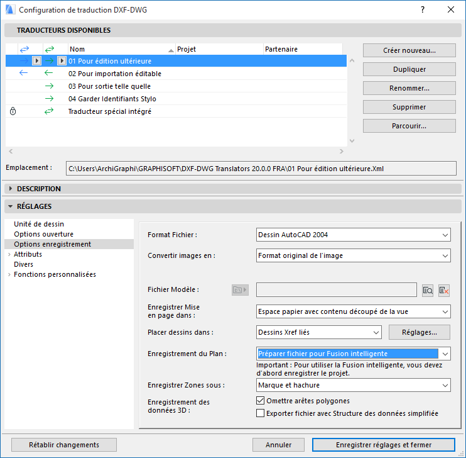Select Divers settings page
The image size is (466, 458).
pos(23,264)
